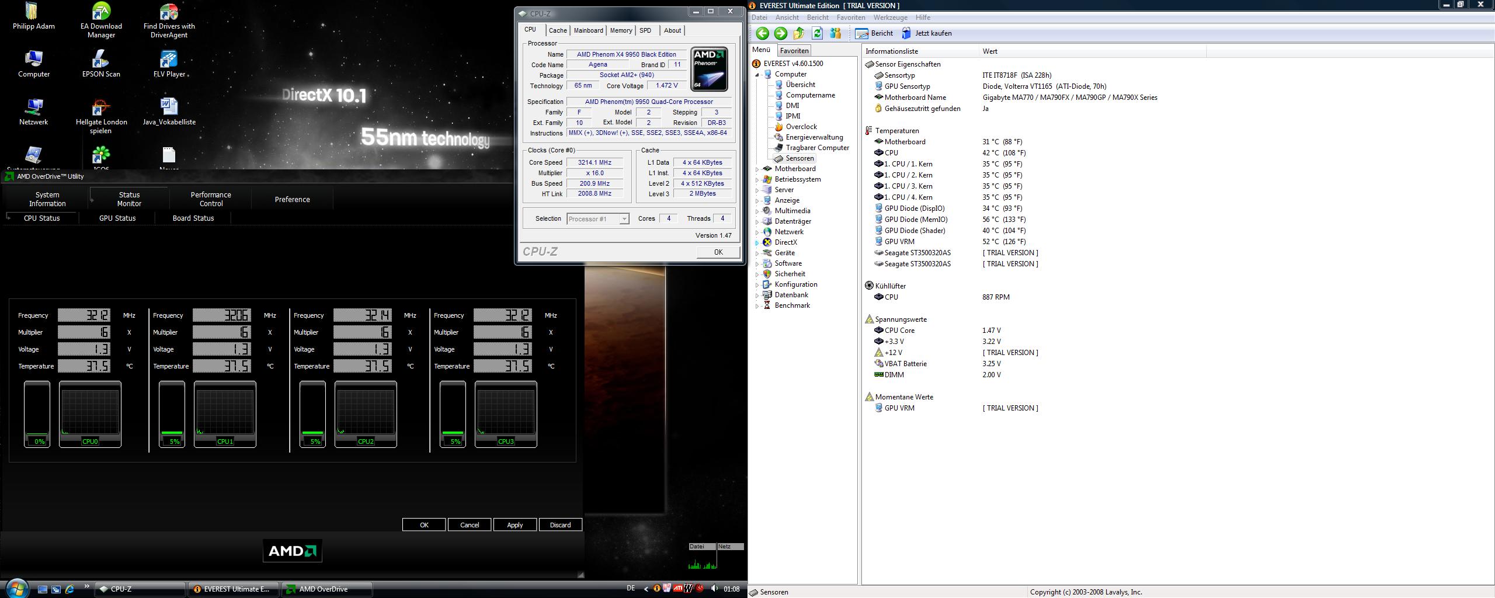
Task: Click OK in the CPU-Z window
Action: [x=718, y=252]
